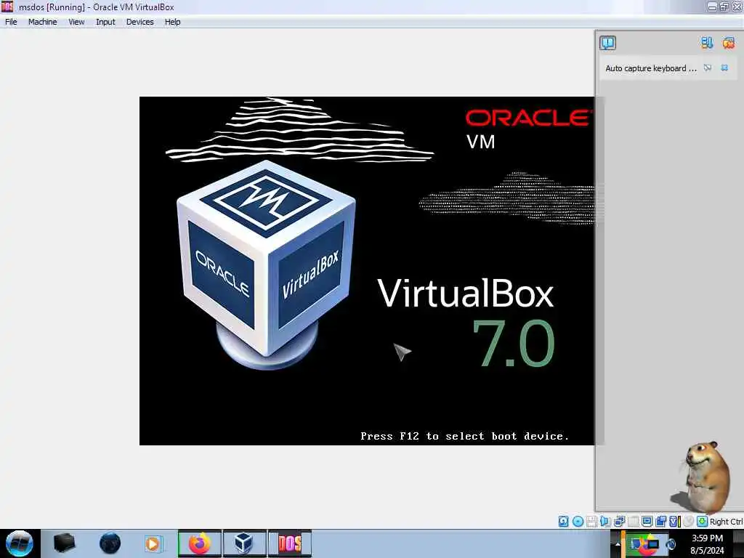744x558 pixels.
Task: Open the File menu
Action: click(11, 22)
